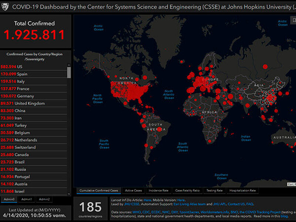
Task: Select the Germany row in country list
Action: tap(34, 96)
